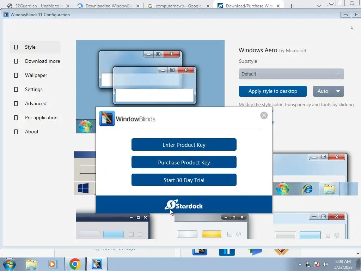
Task: Select the gray style with yellow button thumbnail
Action: pyautogui.click(x=211, y=227)
